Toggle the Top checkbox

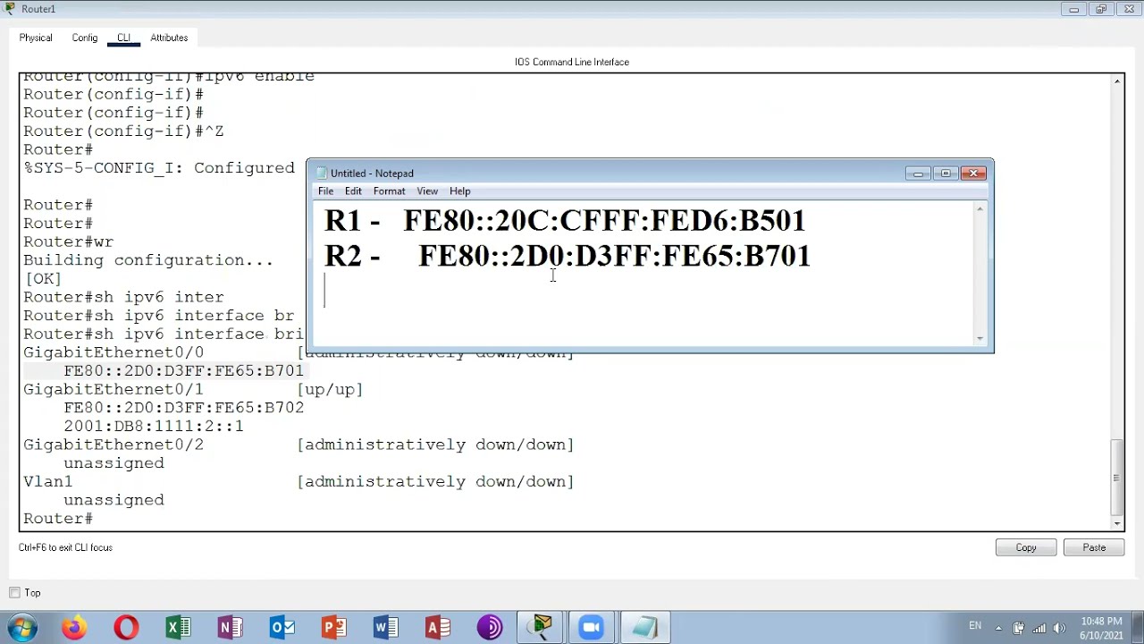[14, 592]
